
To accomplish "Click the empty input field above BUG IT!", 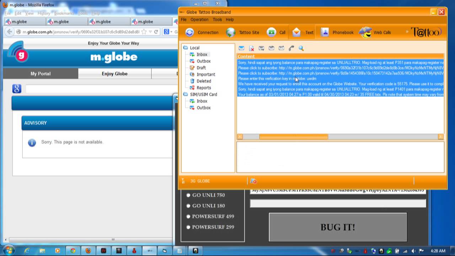I will (x=338, y=203).
